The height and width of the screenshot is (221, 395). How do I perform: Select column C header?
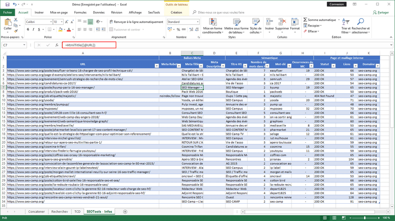[192, 53]
